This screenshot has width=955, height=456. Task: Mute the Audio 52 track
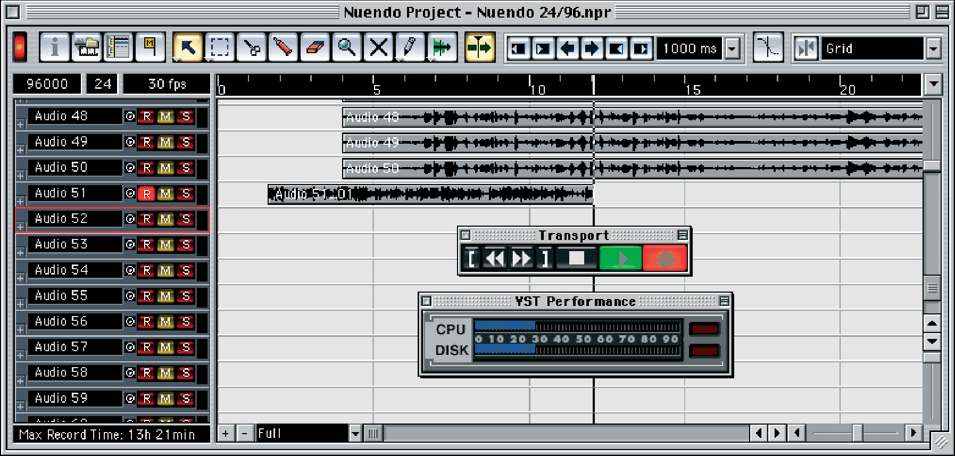tap(166, 219)
